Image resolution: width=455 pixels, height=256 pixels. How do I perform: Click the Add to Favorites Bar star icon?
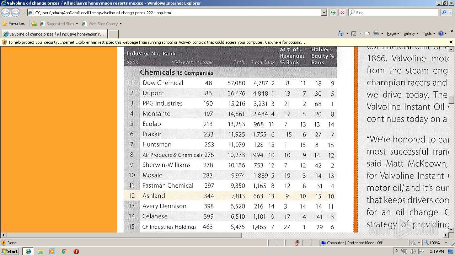[x=34, y=24]
